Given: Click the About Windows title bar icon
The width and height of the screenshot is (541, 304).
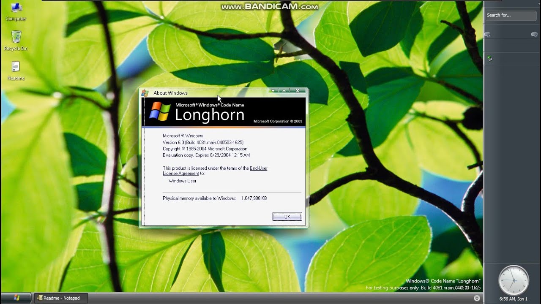Looking at the screenshot, I should (x=145, y=93).
